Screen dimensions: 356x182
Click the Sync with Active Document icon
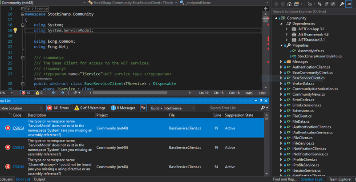coord(320,4)
